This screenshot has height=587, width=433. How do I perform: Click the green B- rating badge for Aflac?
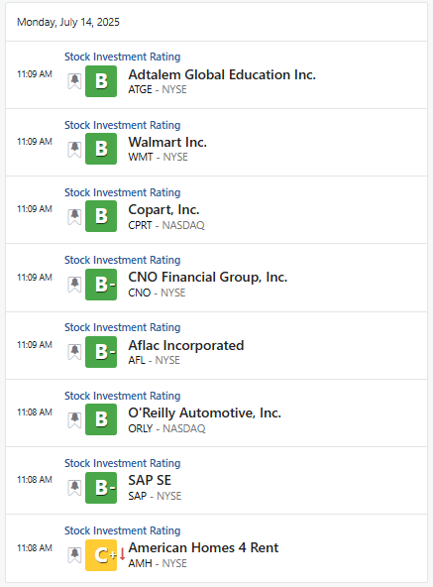(101, 352)
